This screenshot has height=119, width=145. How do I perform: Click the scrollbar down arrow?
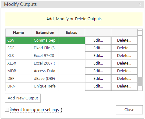coord(140,88)
